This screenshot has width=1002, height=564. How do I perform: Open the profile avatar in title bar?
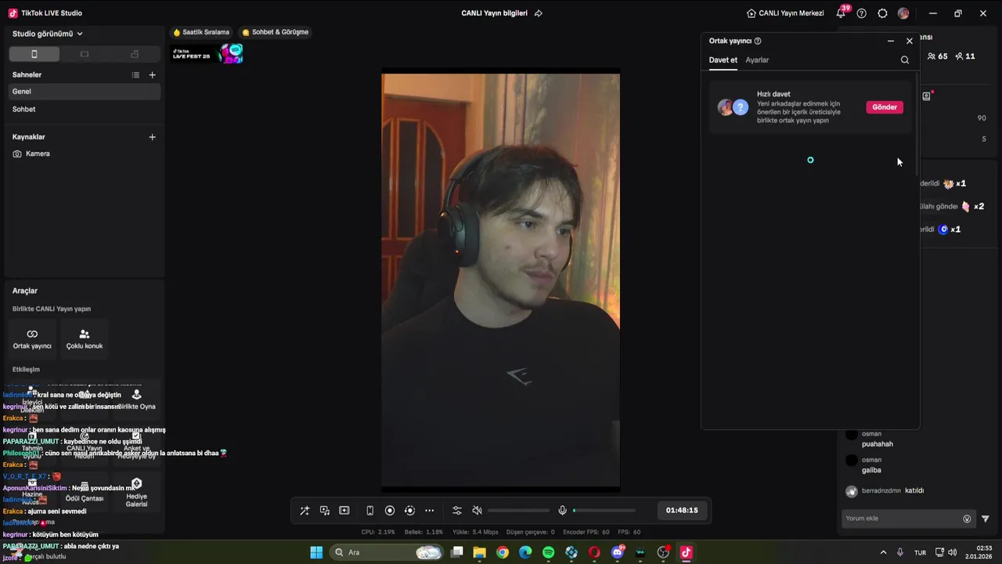pyautogui.click(x=903, y=13)
